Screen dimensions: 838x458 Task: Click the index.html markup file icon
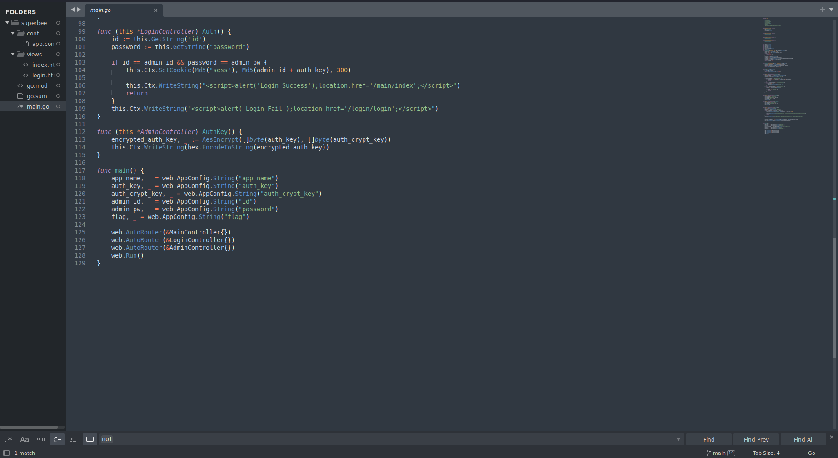[x=26, y=65]
